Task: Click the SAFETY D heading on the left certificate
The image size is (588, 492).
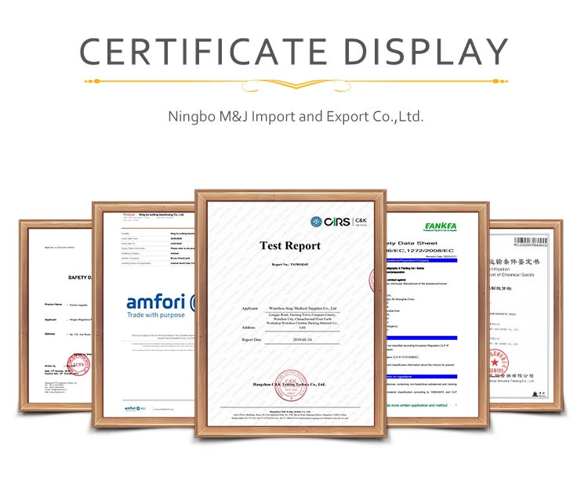Action: 80,277
